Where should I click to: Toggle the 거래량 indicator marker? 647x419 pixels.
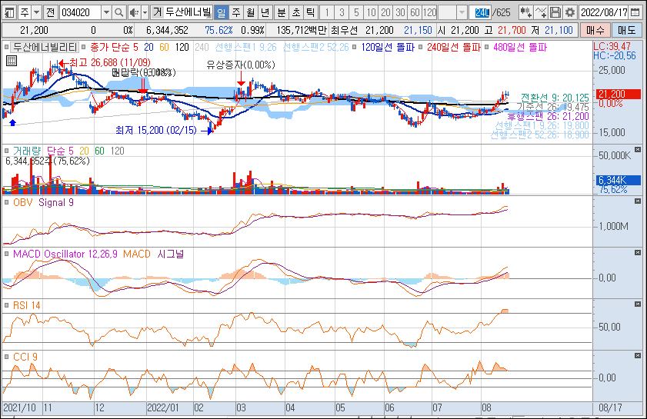[6, 151]
